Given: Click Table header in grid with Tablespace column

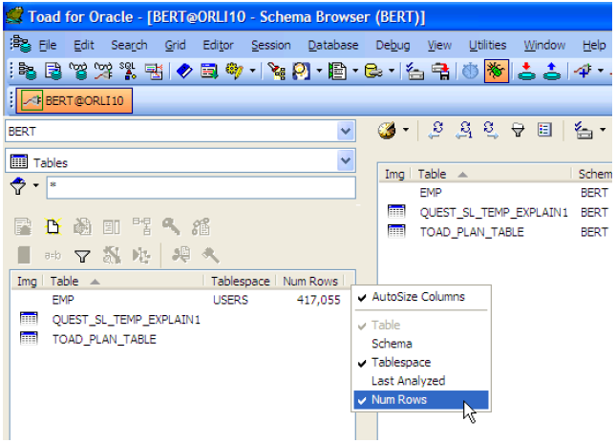Looking at the screenshot, I should [123, 282].
